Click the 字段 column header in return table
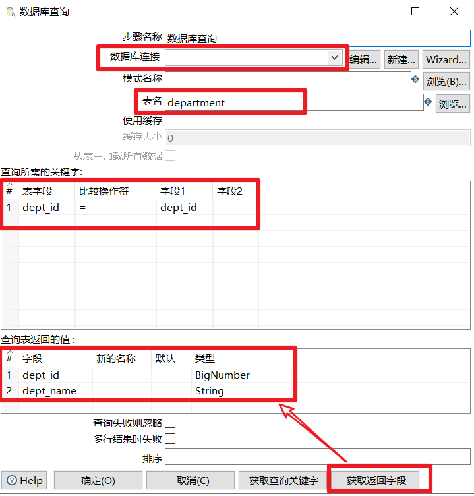 pos(55,358)
